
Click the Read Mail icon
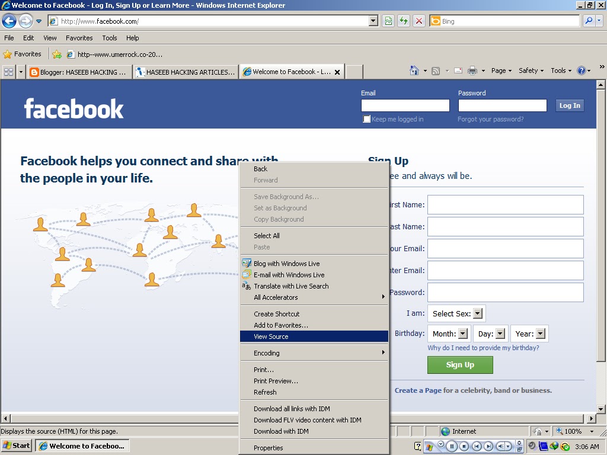click(458, 71)
